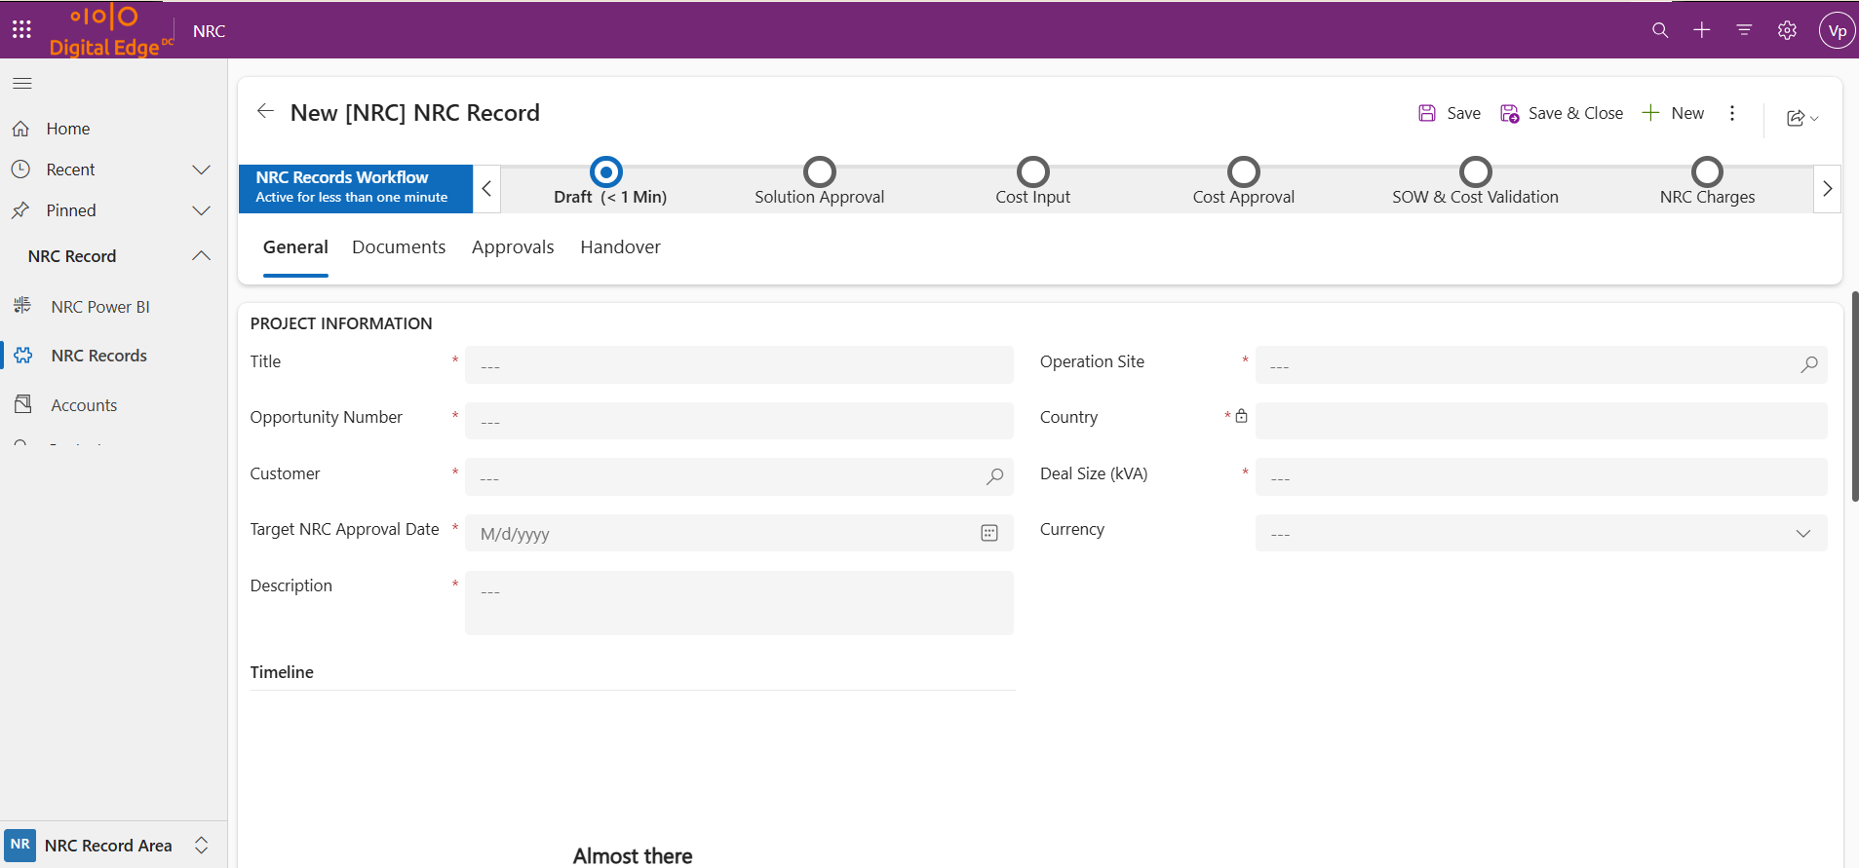Collapse process flow with left chevron

pyautogui.click(x=486, y=189)
